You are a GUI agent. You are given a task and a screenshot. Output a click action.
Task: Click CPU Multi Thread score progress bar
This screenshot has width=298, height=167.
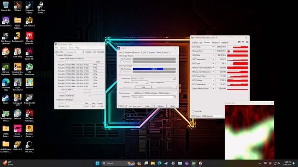(x=154, y=69)
